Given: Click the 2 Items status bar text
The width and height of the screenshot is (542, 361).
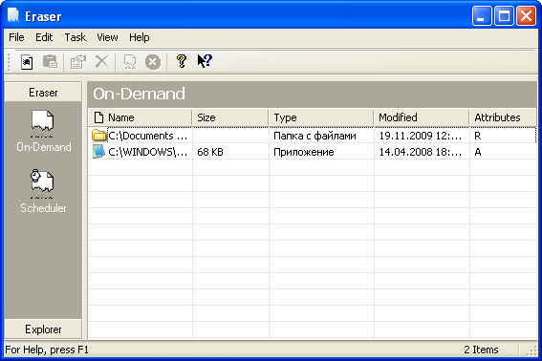Looking at the screenshot, I should tap(481, 350).
